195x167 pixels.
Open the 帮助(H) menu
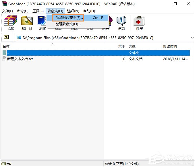(89, 11)
